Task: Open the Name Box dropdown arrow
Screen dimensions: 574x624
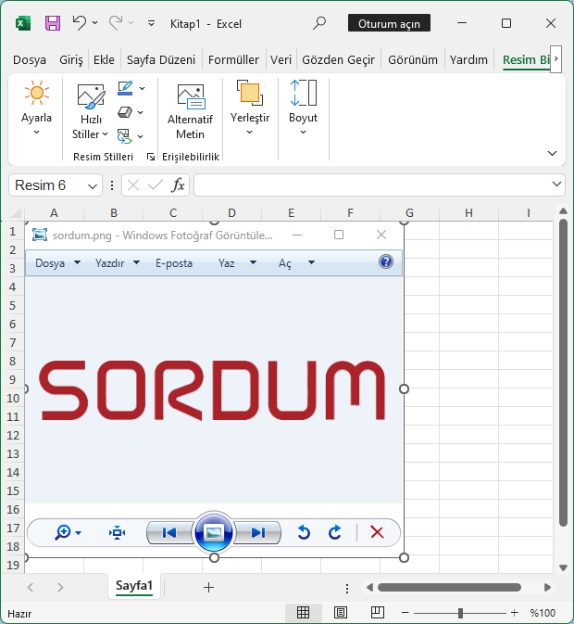Action: tap(93, 185)
